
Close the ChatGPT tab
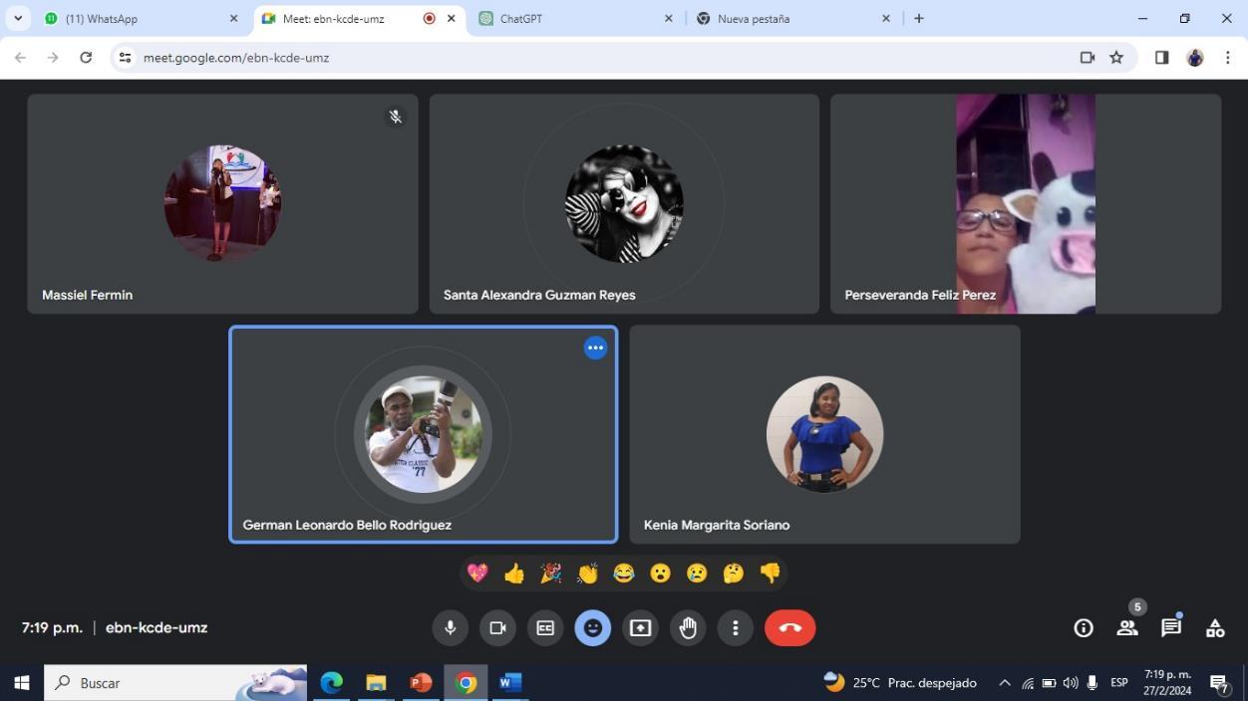669,19
